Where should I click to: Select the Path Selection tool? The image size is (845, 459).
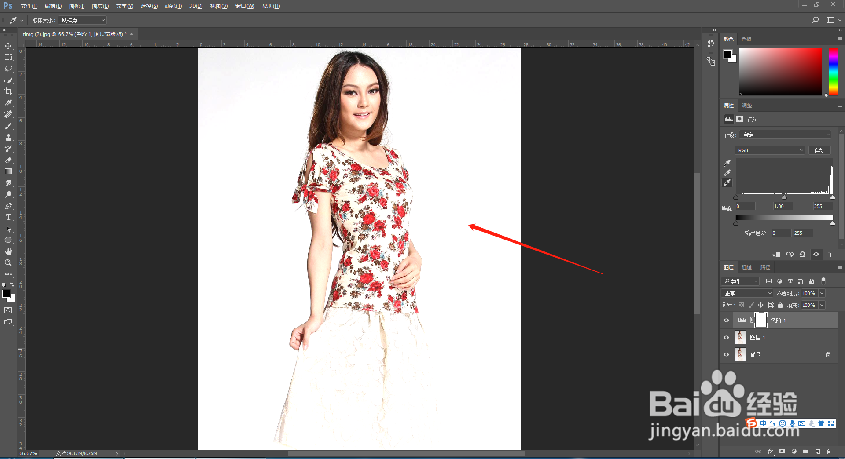[8, 229]
